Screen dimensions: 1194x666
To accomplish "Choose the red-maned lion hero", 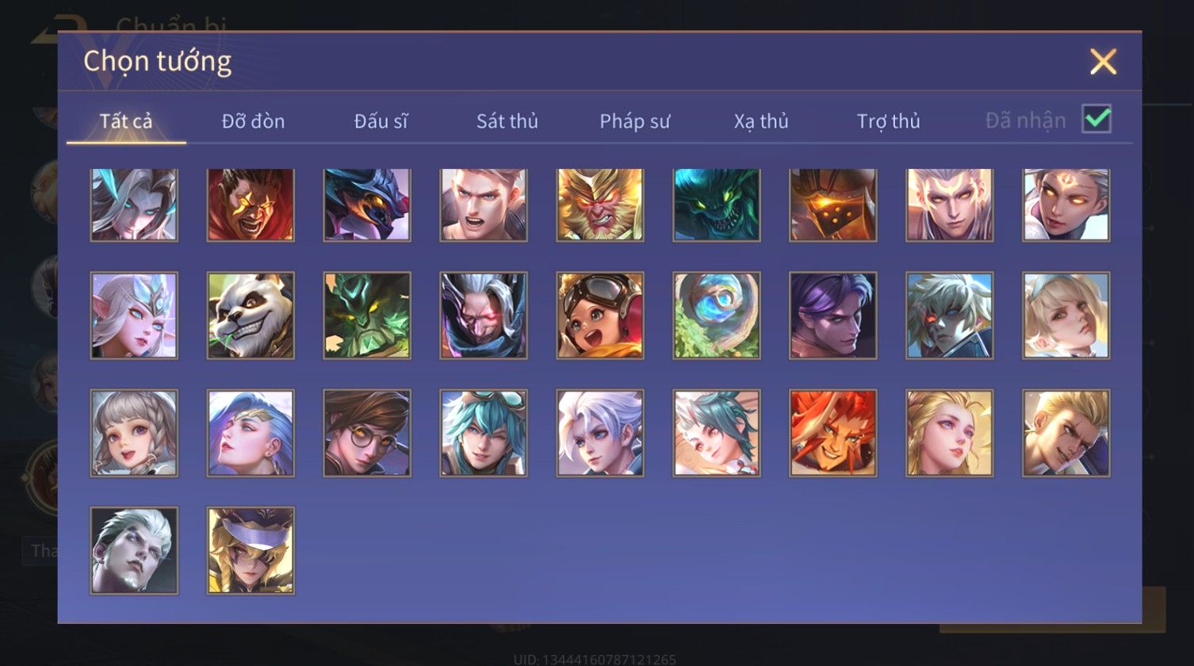I will [833, 433].
